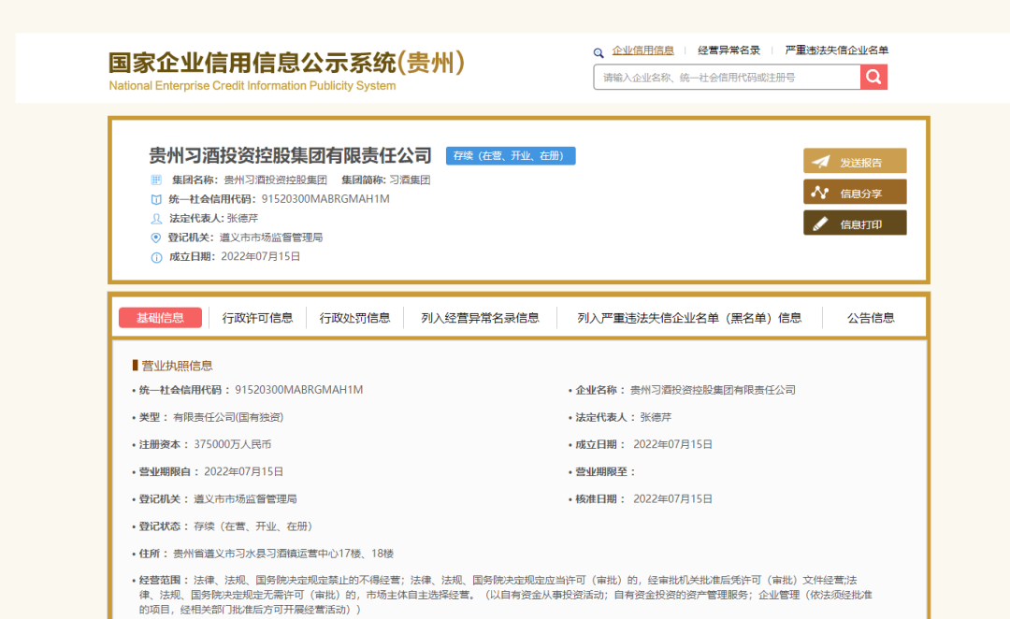Screen dimensions: 1010x619
Task: Open the 经营异常名录 link at top
Action: 729,50
